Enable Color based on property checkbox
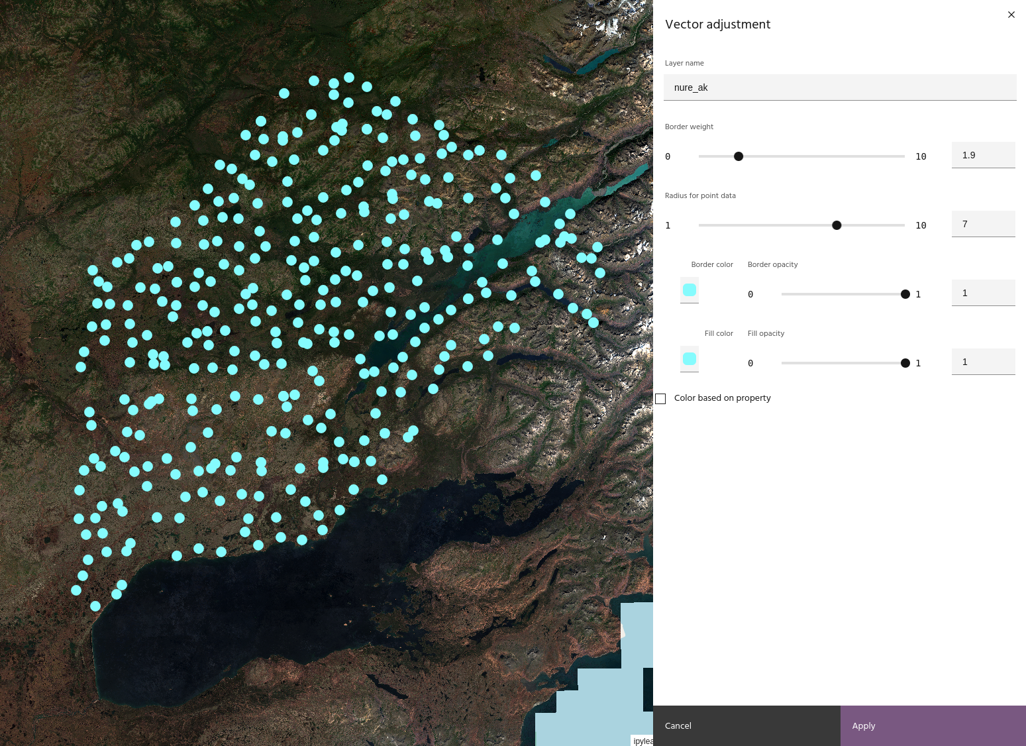The height and width of the screenshot is (746, 1026). pos(660,399)
